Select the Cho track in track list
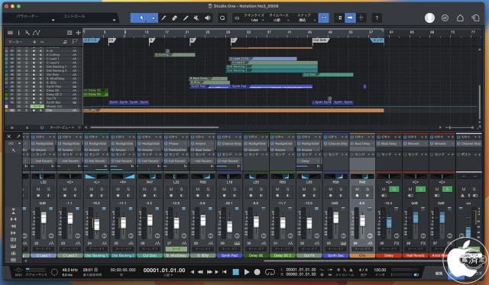 coord(44,110)
